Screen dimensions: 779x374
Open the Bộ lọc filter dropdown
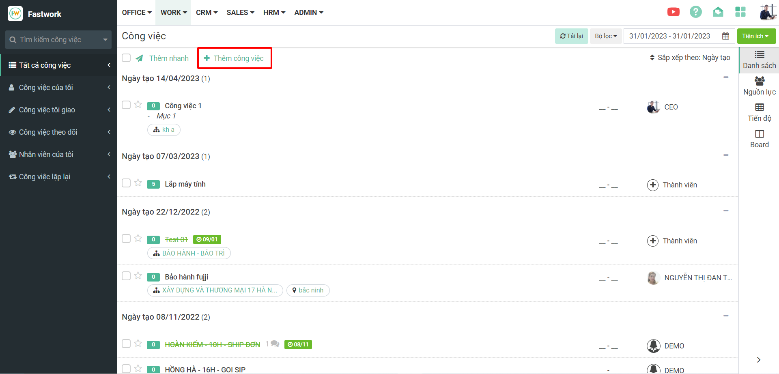pos(605,36)
